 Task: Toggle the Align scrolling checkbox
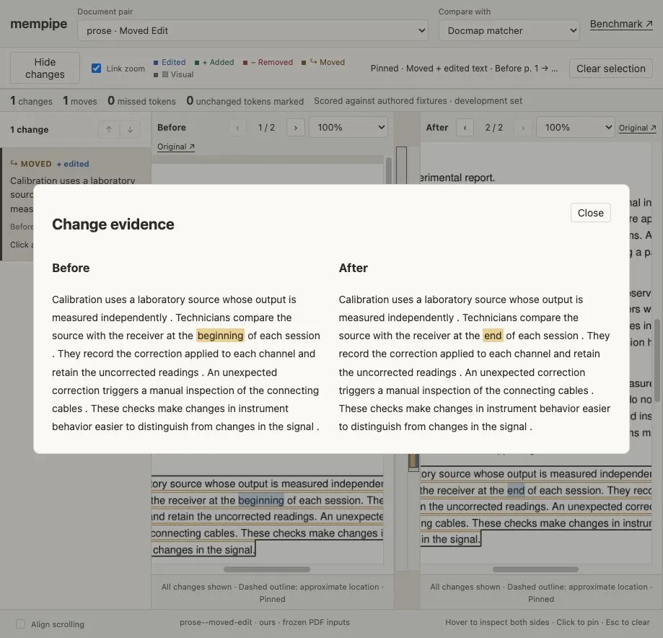tap(20, 624)
